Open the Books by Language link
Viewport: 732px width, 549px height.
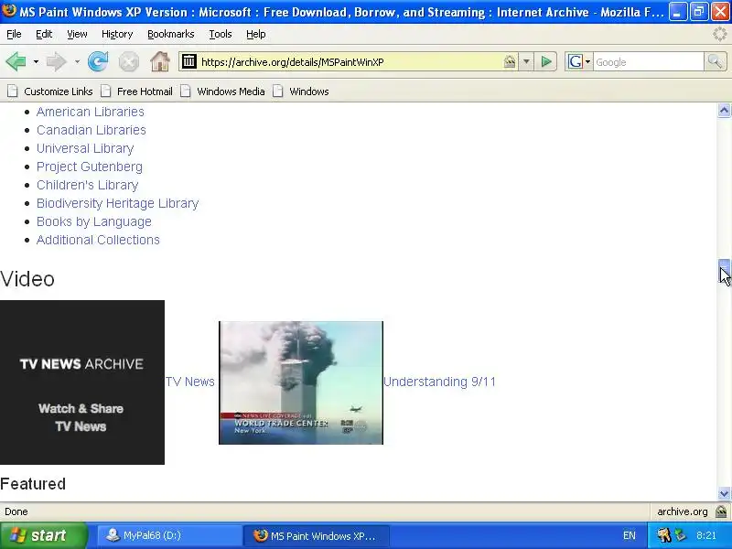point(94,221)
